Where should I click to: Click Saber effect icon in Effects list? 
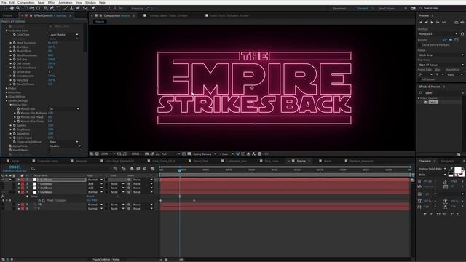[426, 102]
